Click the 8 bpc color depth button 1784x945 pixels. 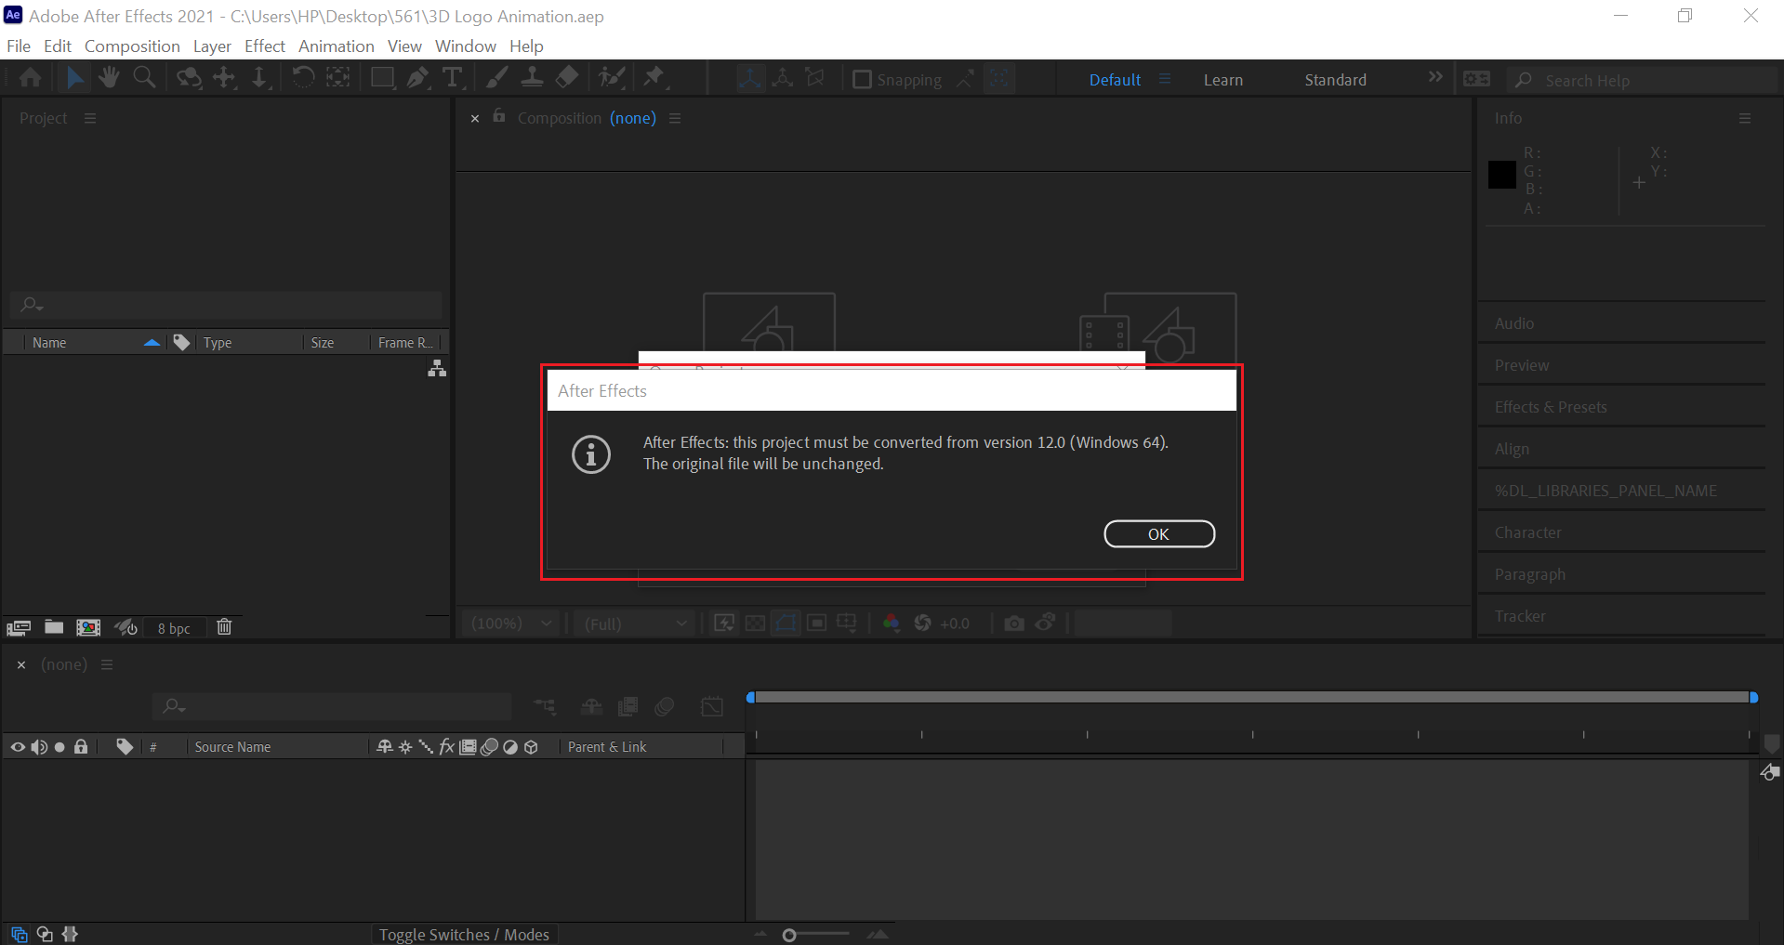coord(174,628)
